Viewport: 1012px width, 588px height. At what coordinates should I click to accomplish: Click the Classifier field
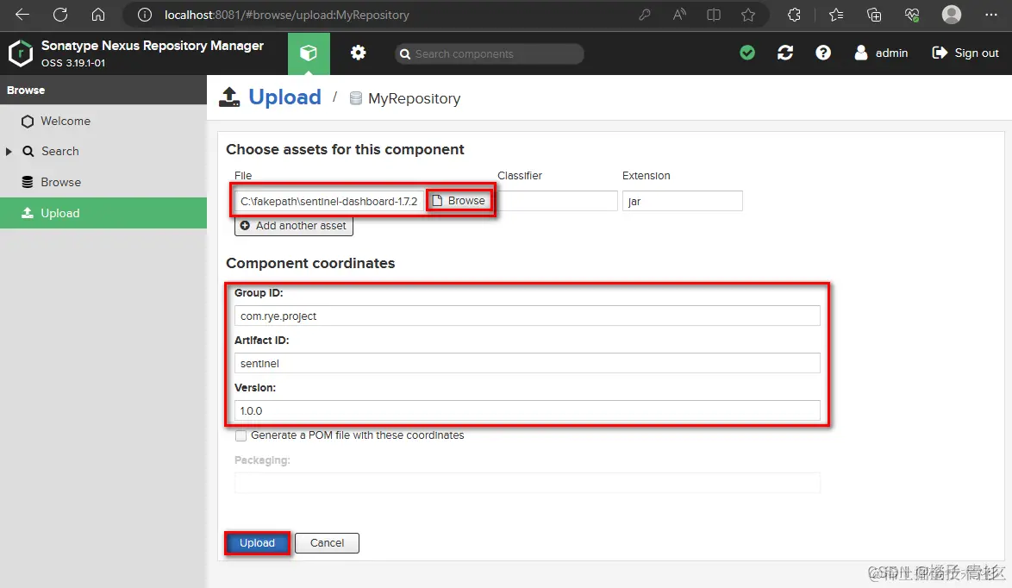pos(557,201)
